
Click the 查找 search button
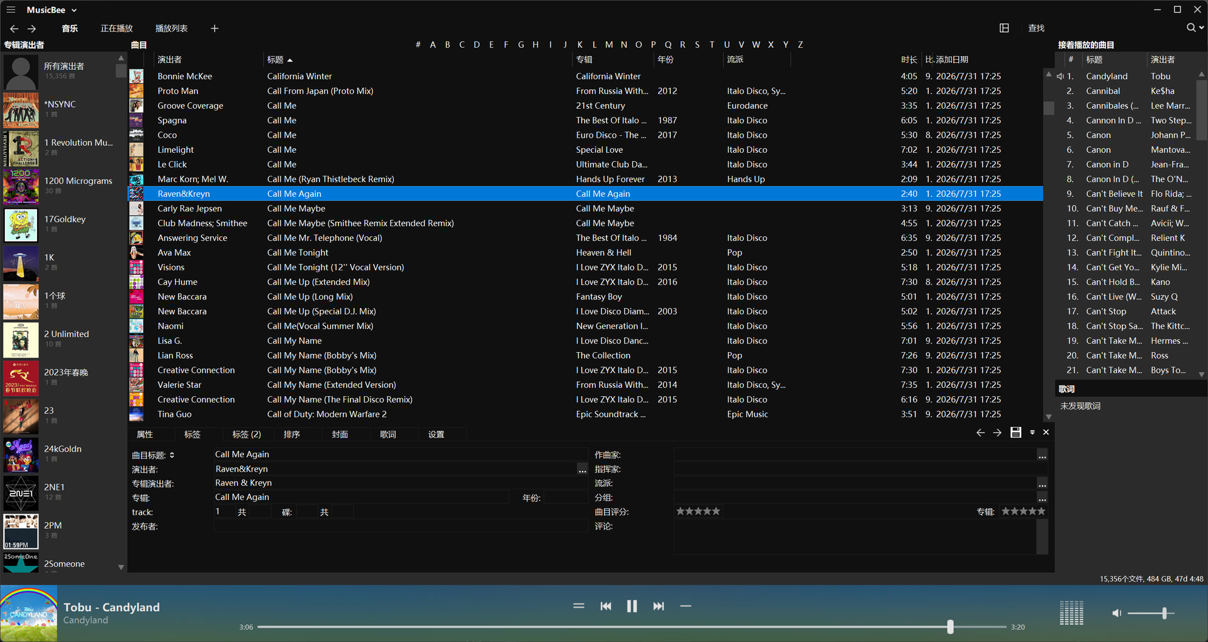[x=1036, y=28]
